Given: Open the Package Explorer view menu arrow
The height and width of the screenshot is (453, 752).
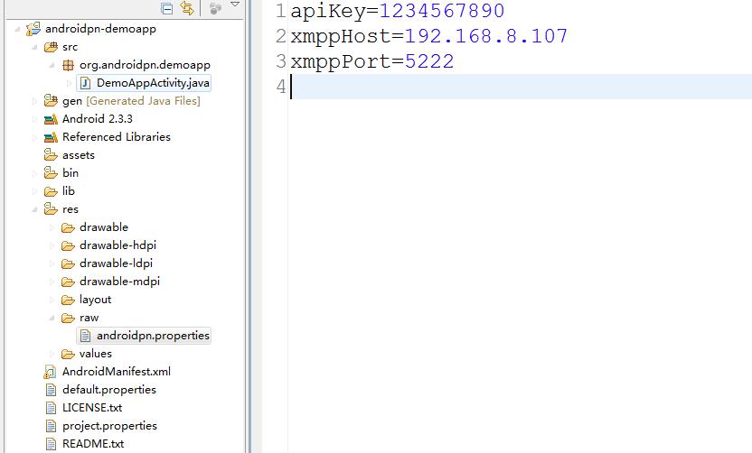Looking at the screenshot, I should click(234, 5).
